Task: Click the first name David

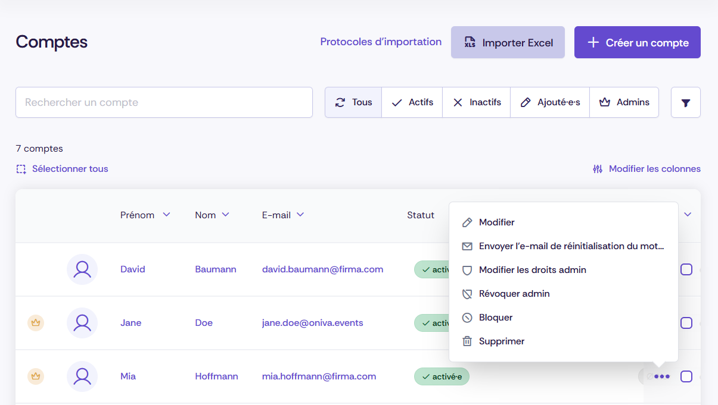Action: (133, 269)
